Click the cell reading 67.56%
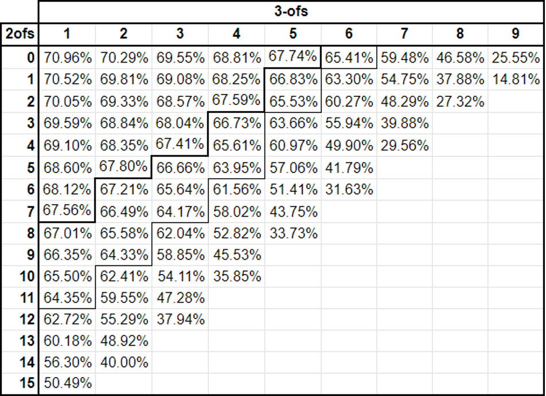Viewport: 546px width, 396px height. 67,211
